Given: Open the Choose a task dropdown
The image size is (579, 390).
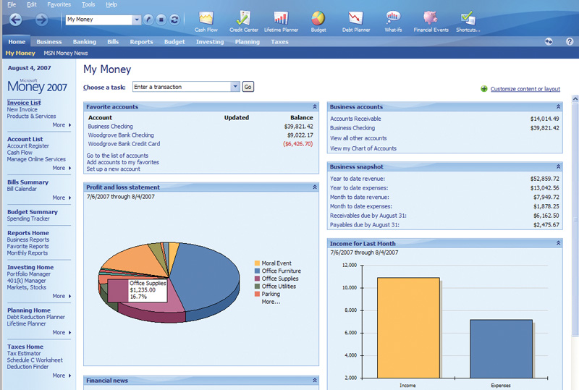Looking at the screenshot, I should click(234, 87).
